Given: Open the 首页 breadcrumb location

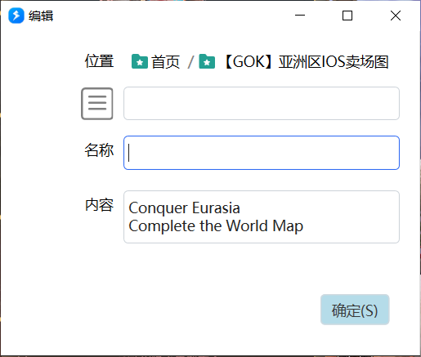Looking at the screenshot, I should 165,61.
